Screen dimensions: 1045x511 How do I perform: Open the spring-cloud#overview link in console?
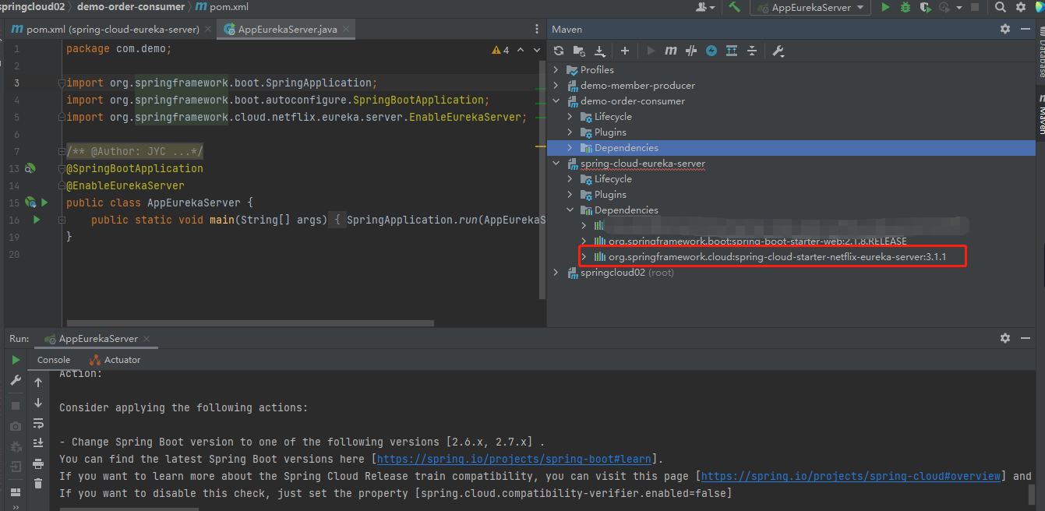pyautogui.click(x=850, y=476)
